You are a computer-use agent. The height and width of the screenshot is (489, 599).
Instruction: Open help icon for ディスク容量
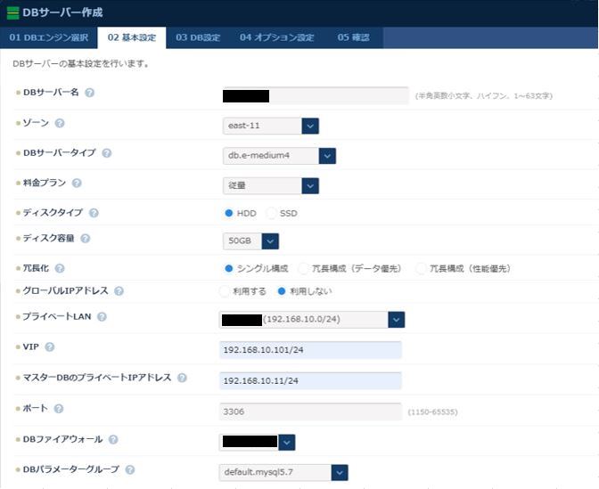[x=86, y=239]
